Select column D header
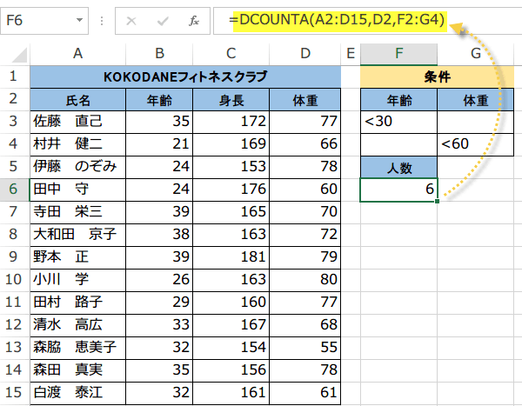 305,54
